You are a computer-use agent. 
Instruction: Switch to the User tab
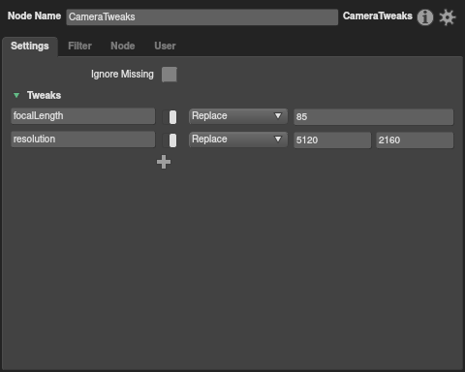165,46
